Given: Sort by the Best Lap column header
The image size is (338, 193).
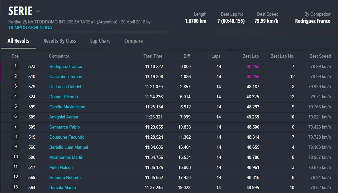Looking at the screenshot, I should [250, 56].
